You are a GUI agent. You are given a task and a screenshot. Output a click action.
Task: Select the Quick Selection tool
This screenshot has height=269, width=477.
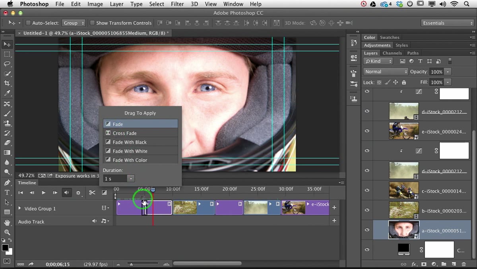point(7,74)
